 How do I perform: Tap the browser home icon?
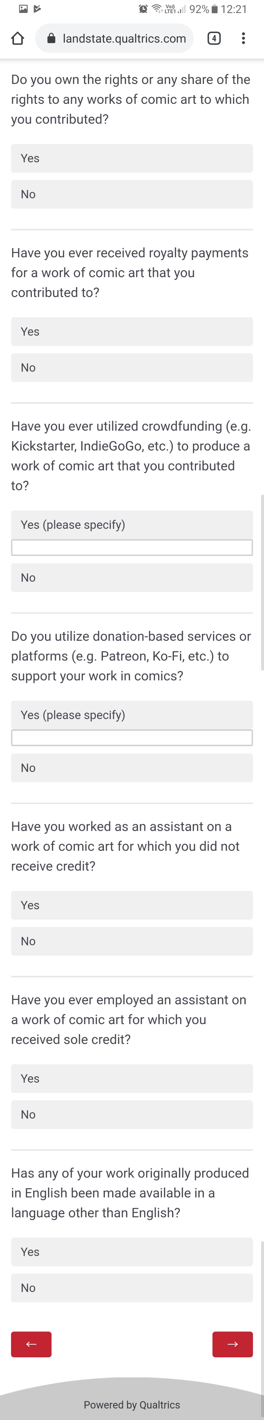pyautogui.click(x=18, y=38)
